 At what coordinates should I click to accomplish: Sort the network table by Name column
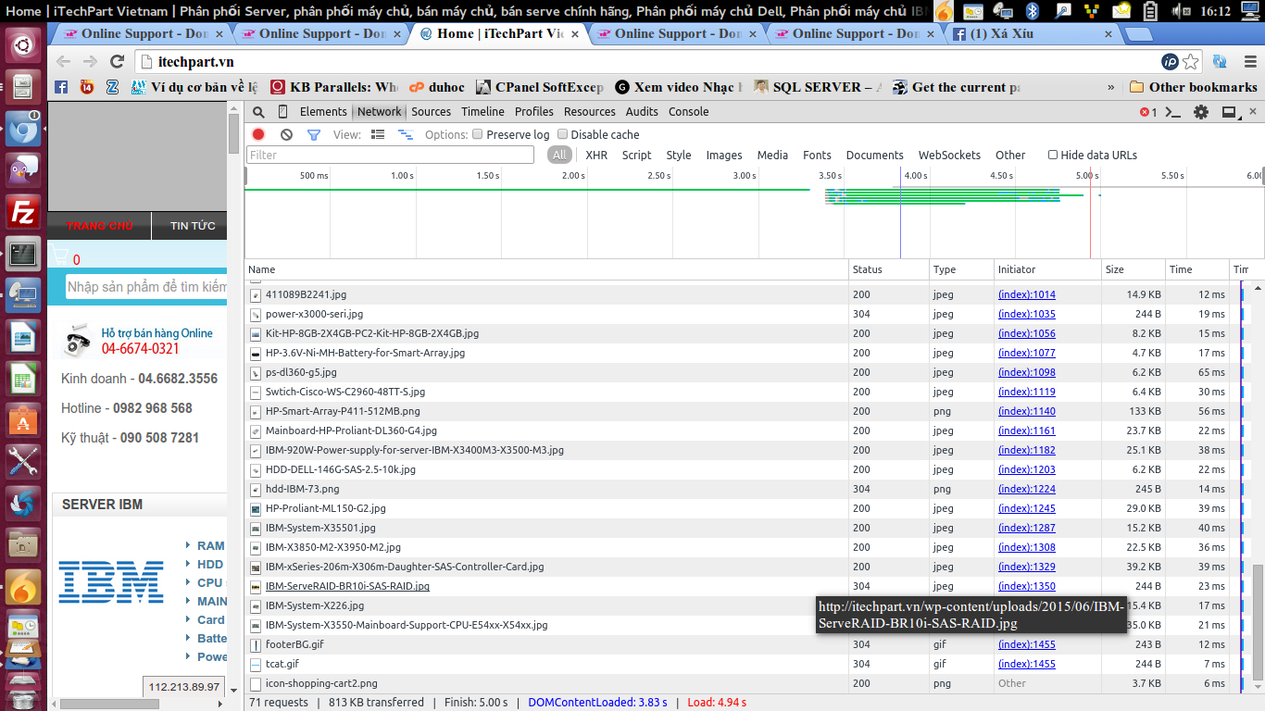tap(546, 269)
